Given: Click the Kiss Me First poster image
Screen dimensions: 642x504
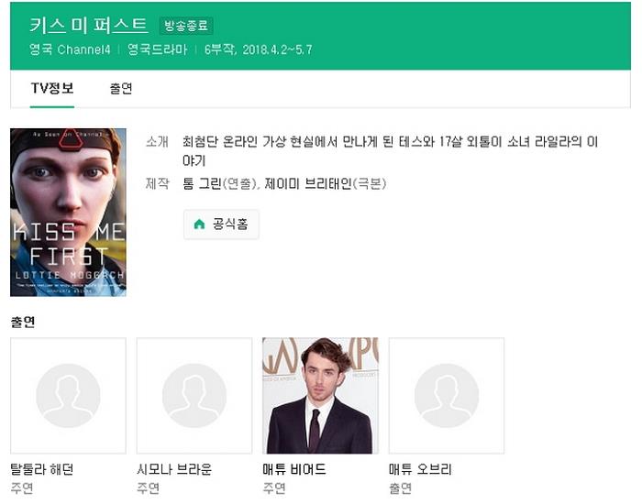Looking at the screenshot, I should click(x=68, y=212).
